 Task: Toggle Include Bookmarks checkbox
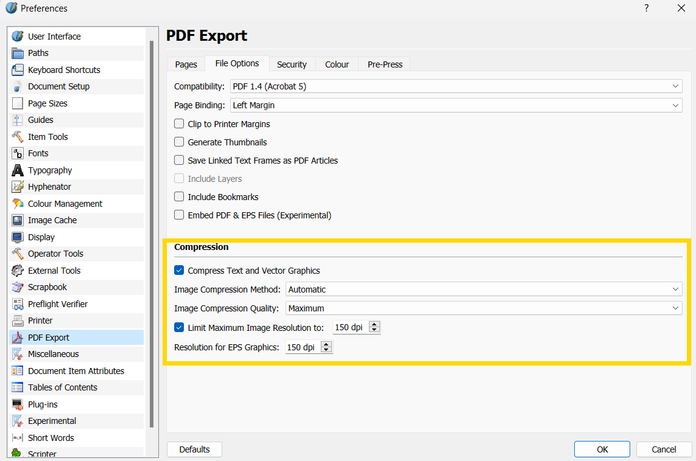click(179, 197)
